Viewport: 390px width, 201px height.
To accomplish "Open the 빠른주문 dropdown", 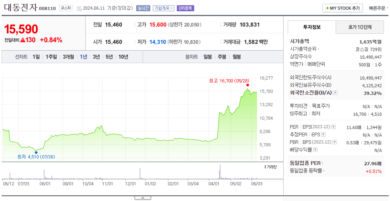I will coord(379,8).
